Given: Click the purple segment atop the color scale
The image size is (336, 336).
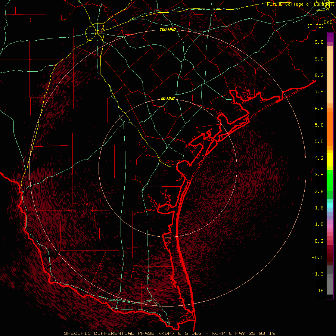Looking at the screenshot, I should coord(330,37).
